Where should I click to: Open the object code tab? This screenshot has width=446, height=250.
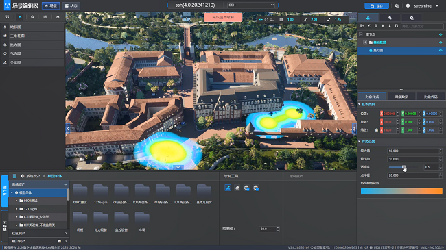(x=431, y=97)
